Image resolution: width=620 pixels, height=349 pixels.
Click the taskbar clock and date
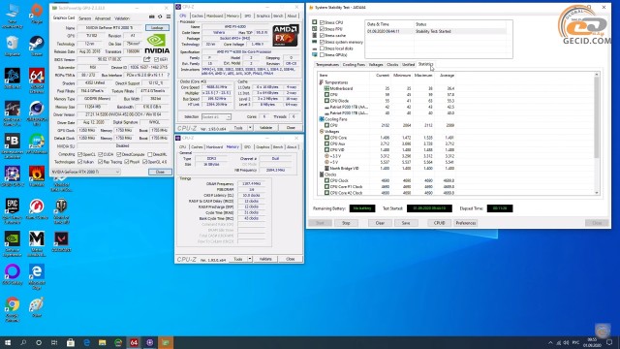pos(592,342)
